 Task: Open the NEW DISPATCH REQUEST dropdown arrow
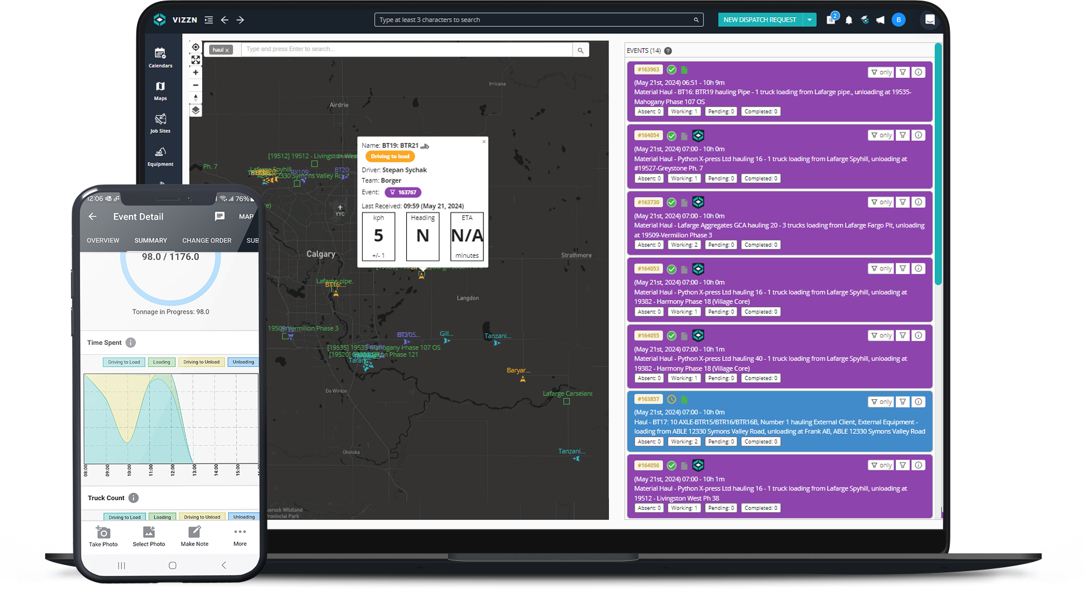(x=809, y=19)
